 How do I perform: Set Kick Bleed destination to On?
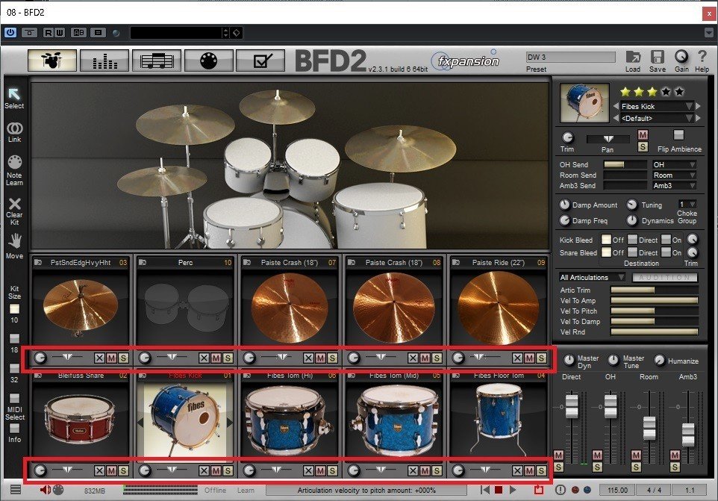666,240
